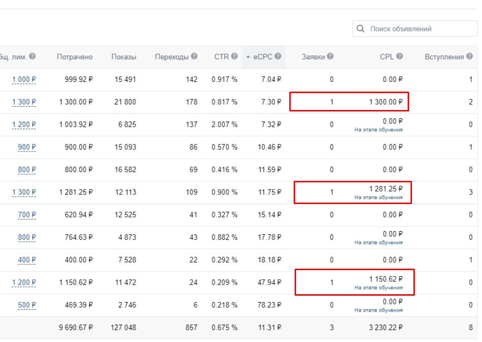Viewport: 482px width, 342px height.
Task: Edit the 500 ₽ limit link
Action: point(27,305)
